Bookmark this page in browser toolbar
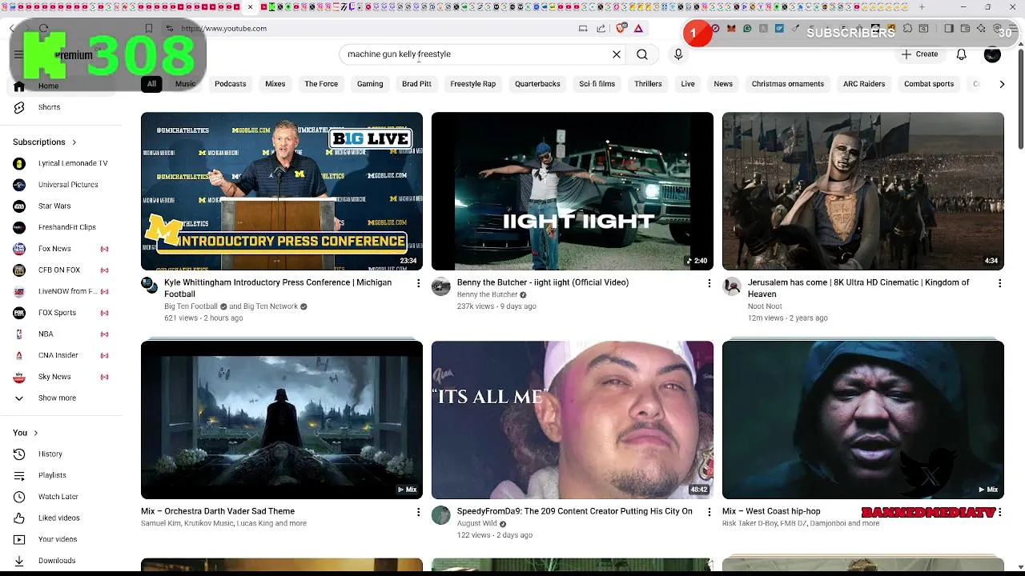Viewport: 1025px width, 576px height. pyautogui.click(x=149, y=28)
